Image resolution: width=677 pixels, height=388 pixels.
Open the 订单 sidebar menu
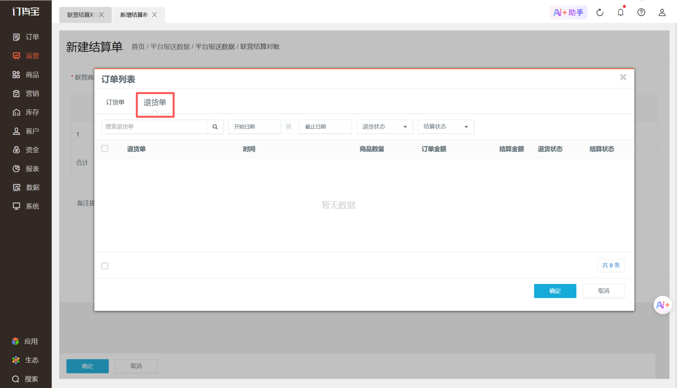[x=26, y=37]
